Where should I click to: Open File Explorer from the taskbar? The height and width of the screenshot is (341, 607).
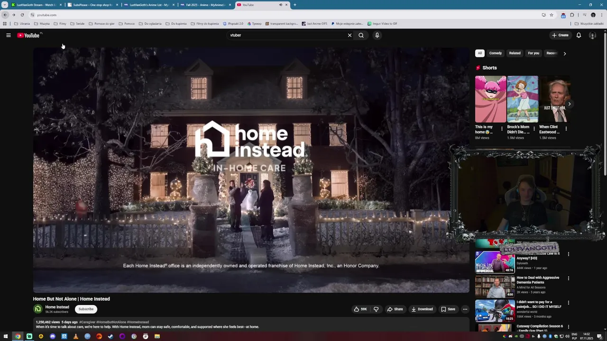[x=157, y=336]
